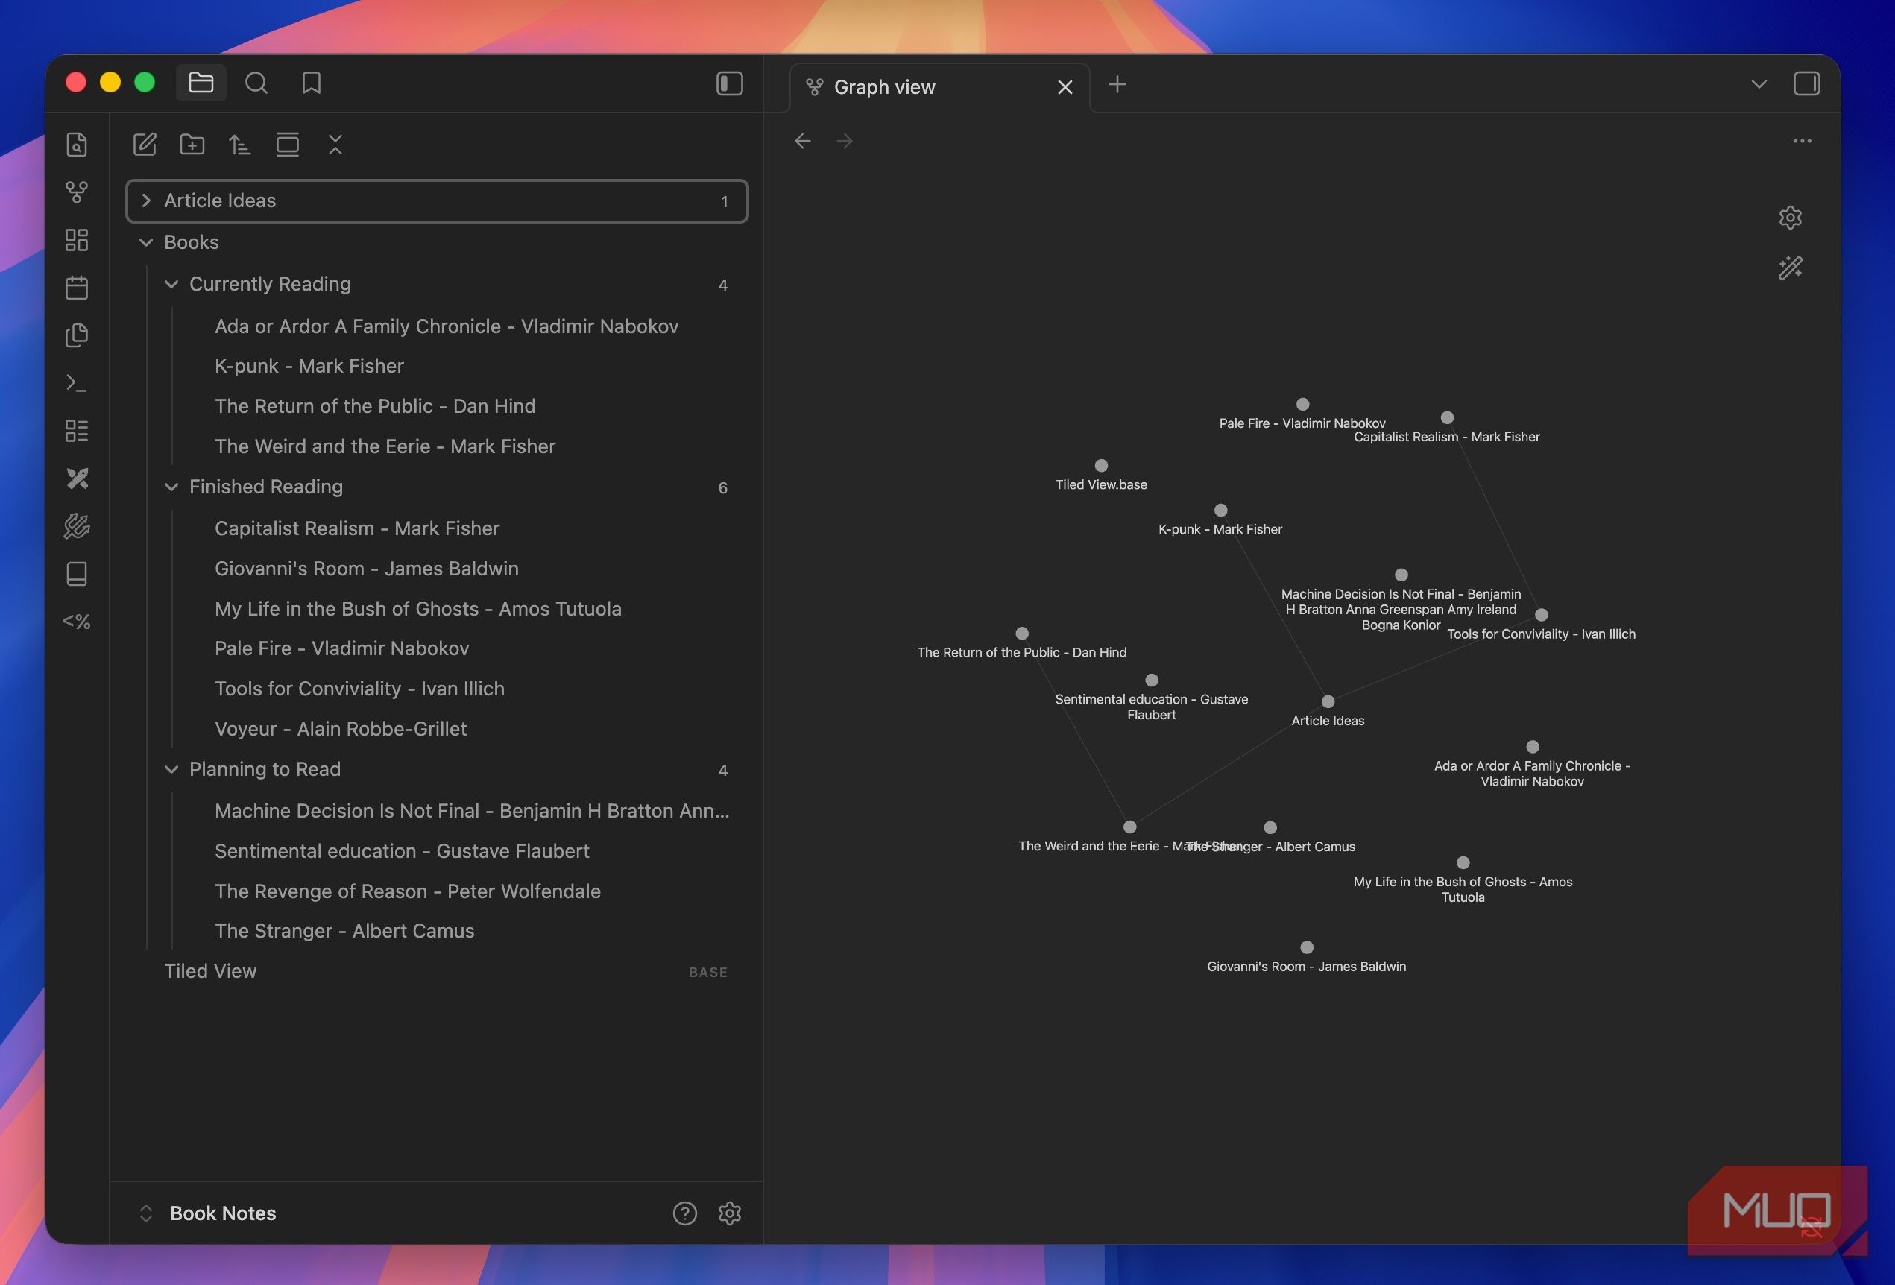Show the file explorer folder tab
1895x1285 pixels.
[201, 83]
